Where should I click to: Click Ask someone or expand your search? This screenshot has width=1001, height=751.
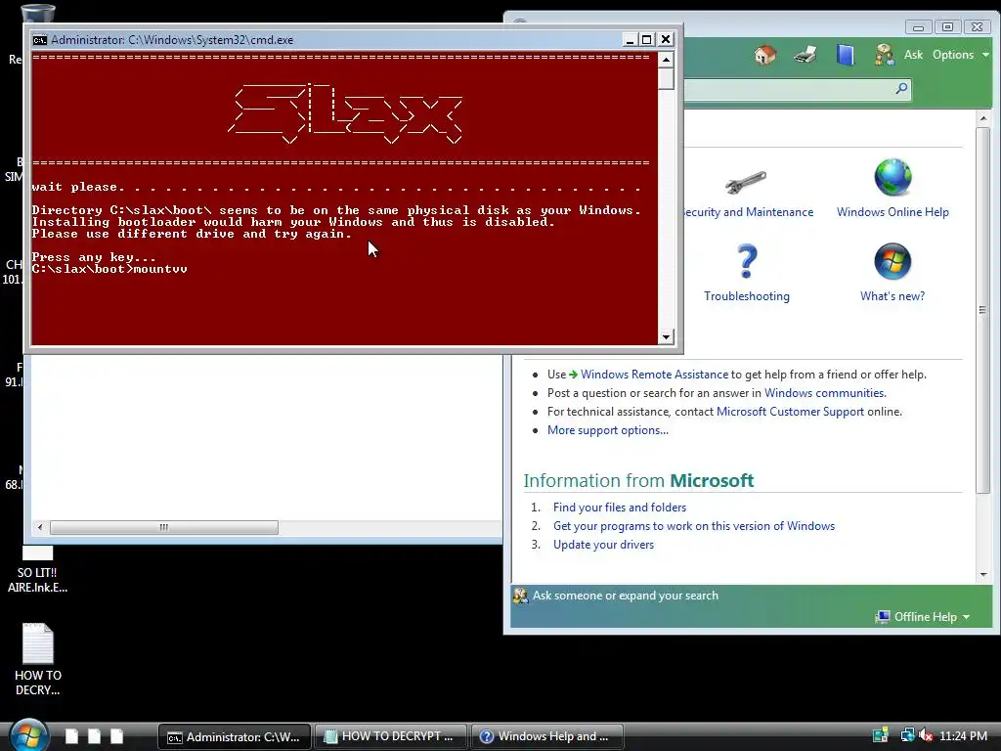(x=625, y=596)
